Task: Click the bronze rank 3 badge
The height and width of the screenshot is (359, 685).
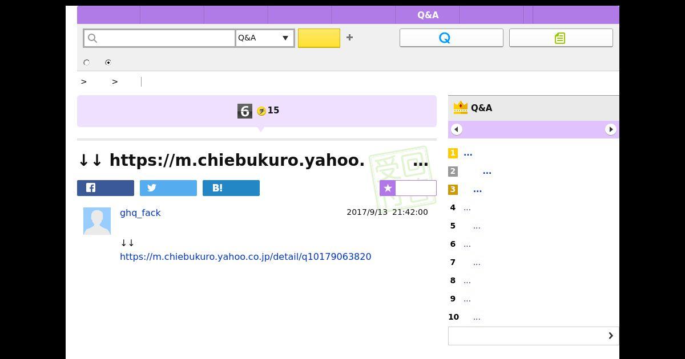Action: click(453, 190)
